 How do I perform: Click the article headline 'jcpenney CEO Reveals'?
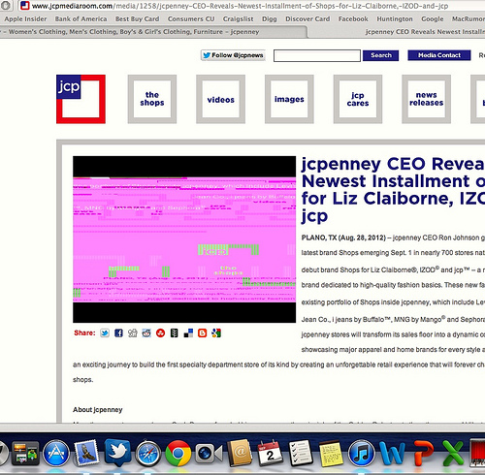(x=393, y=189)
